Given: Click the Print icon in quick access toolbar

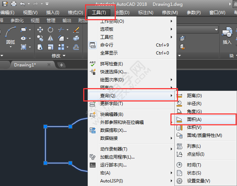Looking at the screenshot, I should tap(14, 4).
